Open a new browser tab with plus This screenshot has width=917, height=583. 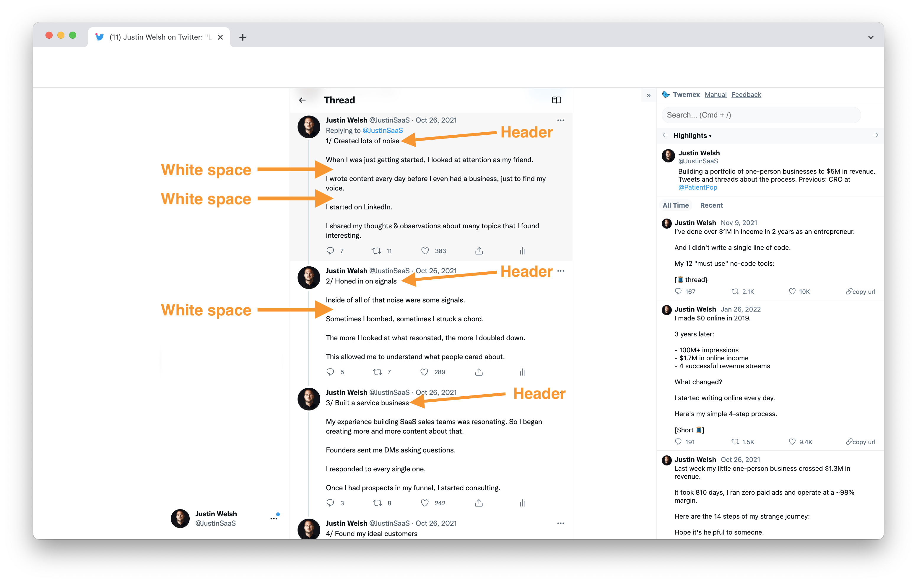243,37
